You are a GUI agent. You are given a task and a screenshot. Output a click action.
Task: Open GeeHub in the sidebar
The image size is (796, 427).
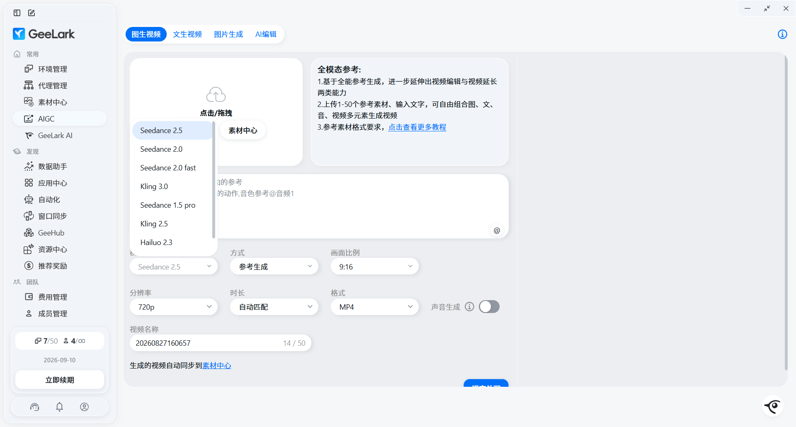pyautogui.click(x=60, y=233)
